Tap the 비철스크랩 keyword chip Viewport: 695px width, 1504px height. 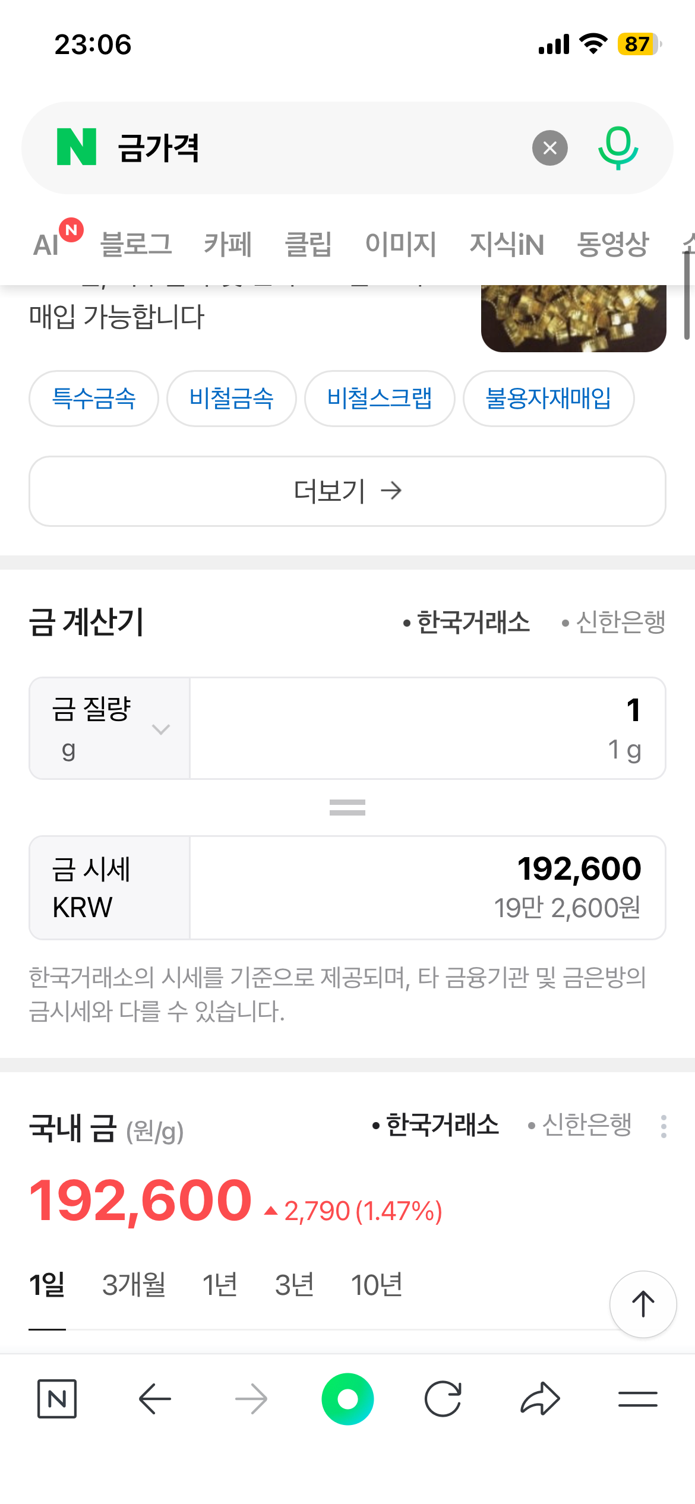pyautogui.click(x=380, y=399)
